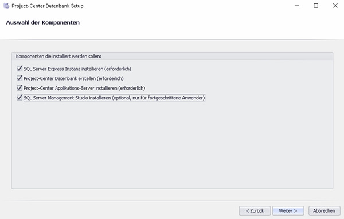Go back with the Zurück button

pos(255,210)
